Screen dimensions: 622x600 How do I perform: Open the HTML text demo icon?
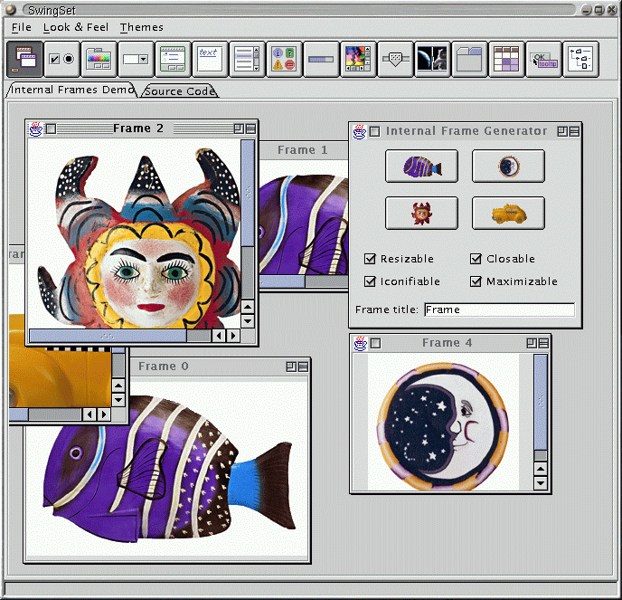click(x=210, y=59)
